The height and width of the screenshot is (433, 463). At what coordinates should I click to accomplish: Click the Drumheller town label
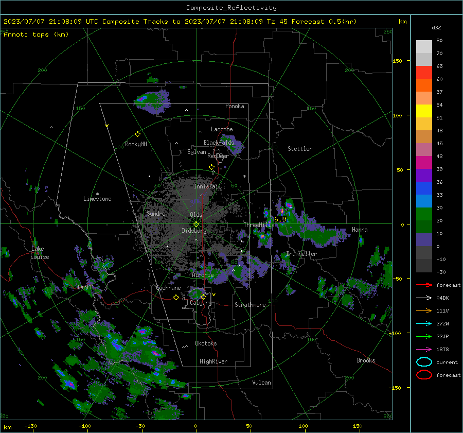click(301, 254)
